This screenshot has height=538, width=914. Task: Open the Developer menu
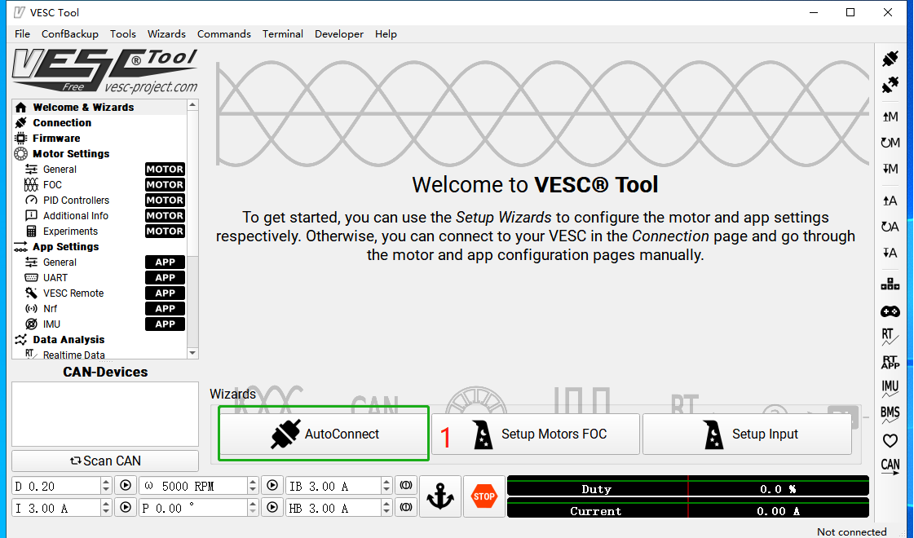(x=339, y=33)
